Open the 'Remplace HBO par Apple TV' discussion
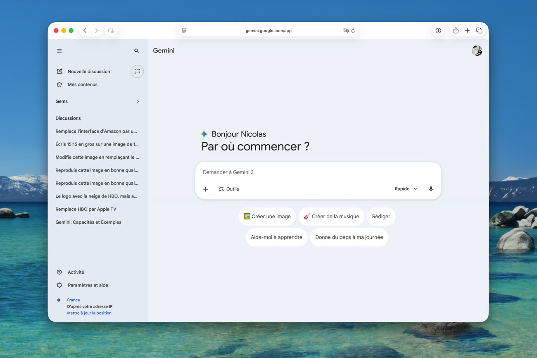 [x=86, y=209]
